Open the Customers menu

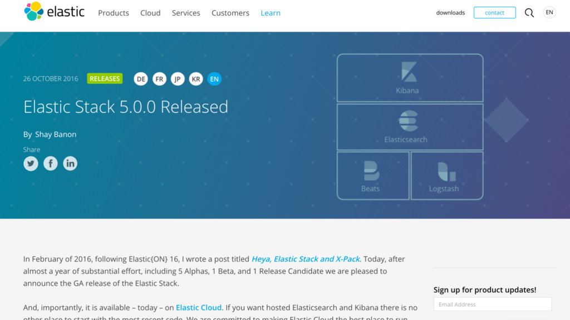(230, 13)
